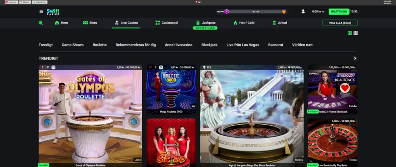Open the Arkad nav tab
This screenshot has height=167, width=396.
click(280, 23)
